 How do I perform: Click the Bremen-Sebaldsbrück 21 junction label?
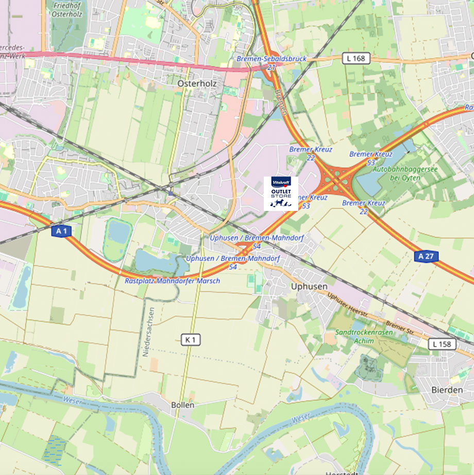pos(271,63)
